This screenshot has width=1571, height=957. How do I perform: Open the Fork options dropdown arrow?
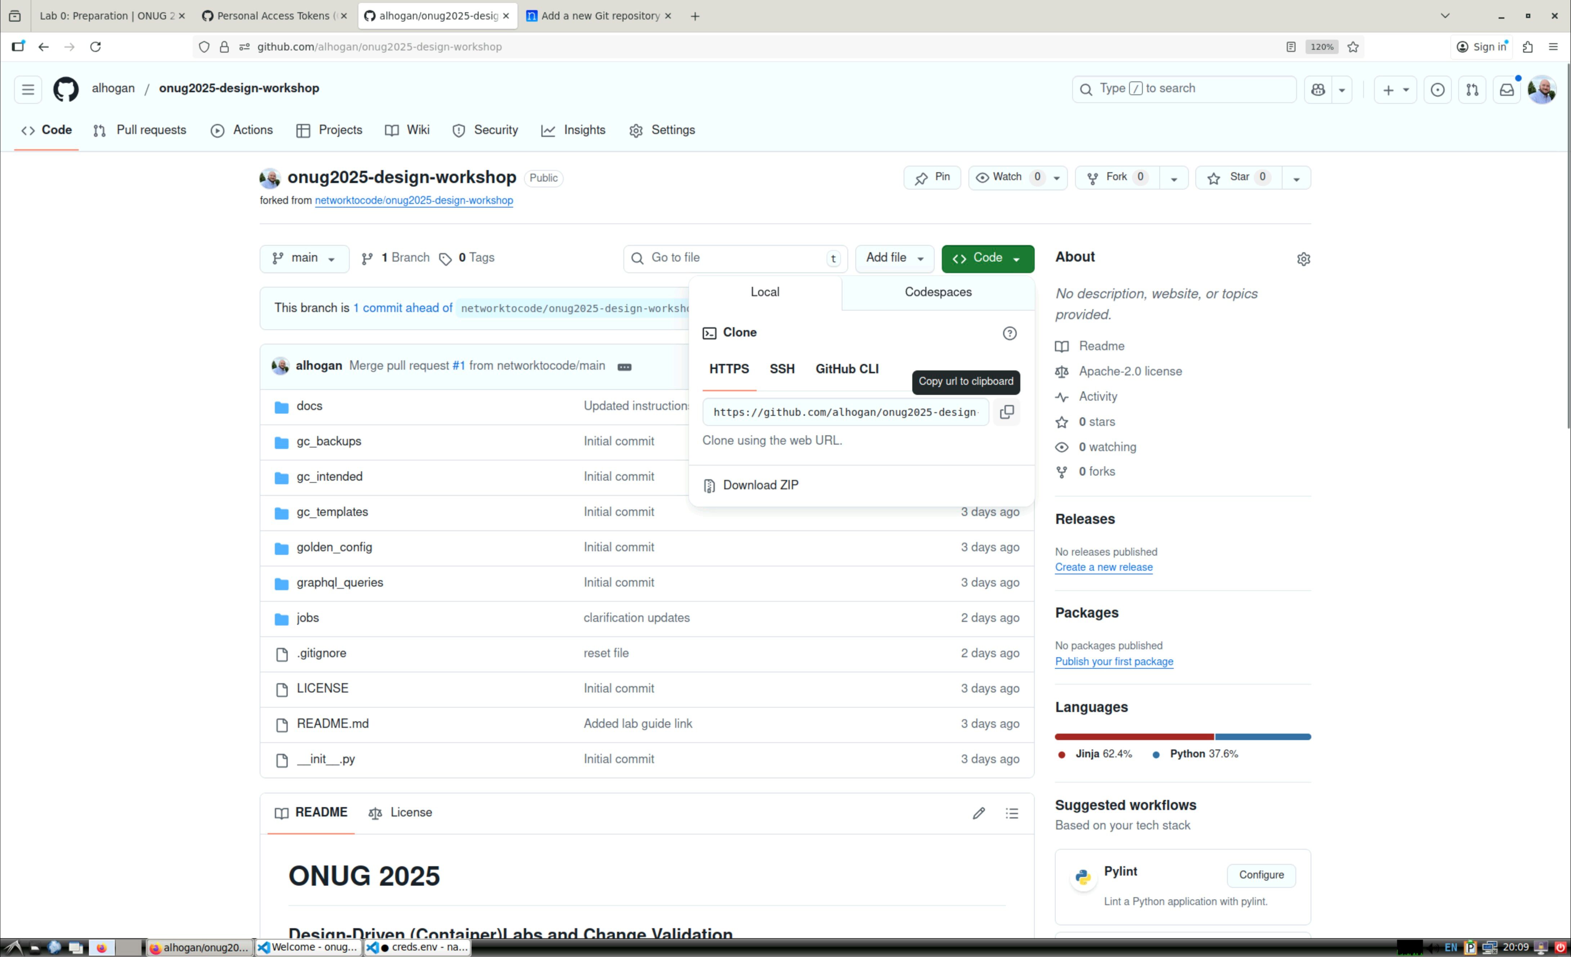pos(1173,179)
